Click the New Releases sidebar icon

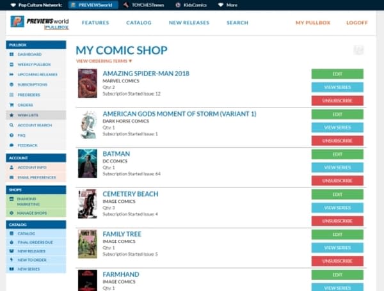[x=12, y=251]
